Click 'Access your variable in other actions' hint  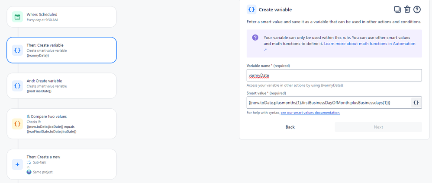(x=295, y=85)
